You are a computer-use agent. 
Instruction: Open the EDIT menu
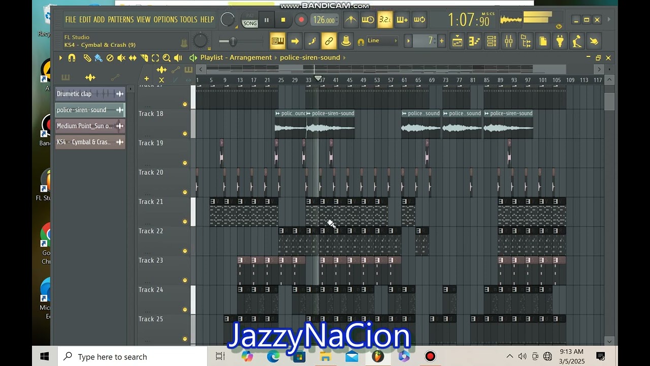(x=85, y=20)
